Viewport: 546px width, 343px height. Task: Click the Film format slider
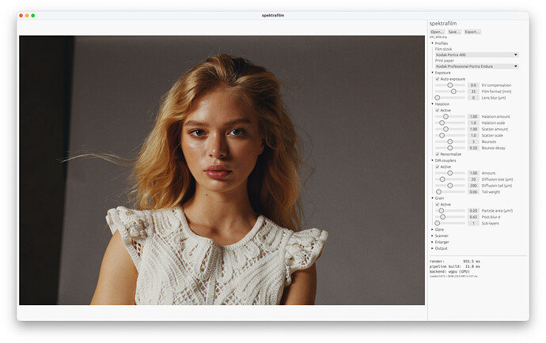click(450, 92)
